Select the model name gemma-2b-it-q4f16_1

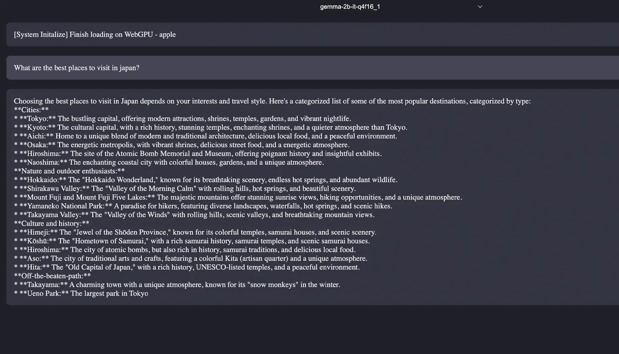350,6
